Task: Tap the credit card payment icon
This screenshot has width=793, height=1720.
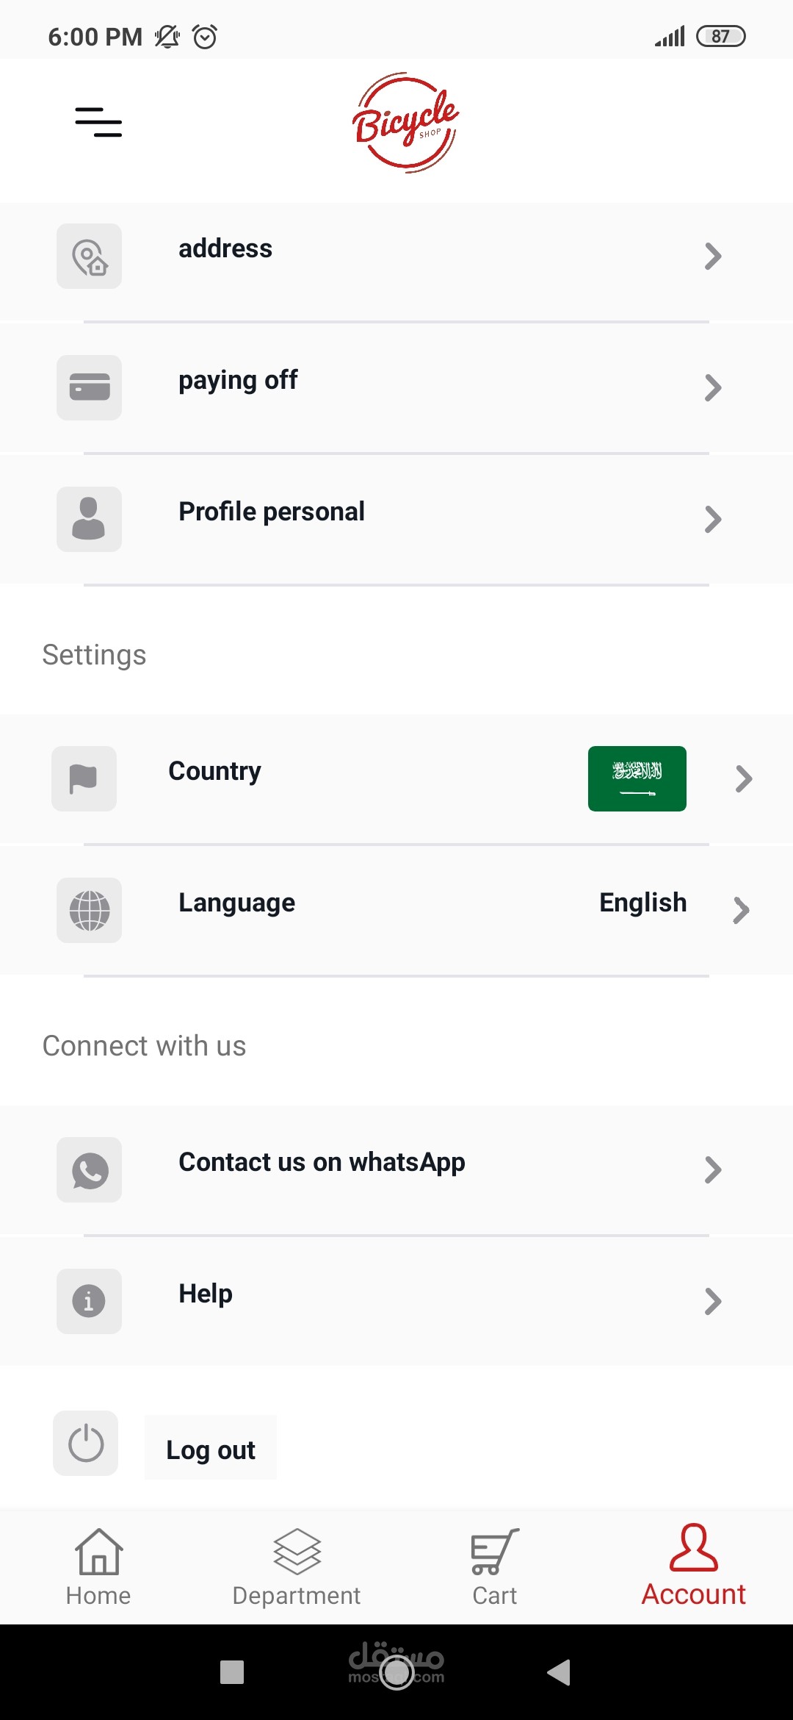Action: click(x=90, y=388)
